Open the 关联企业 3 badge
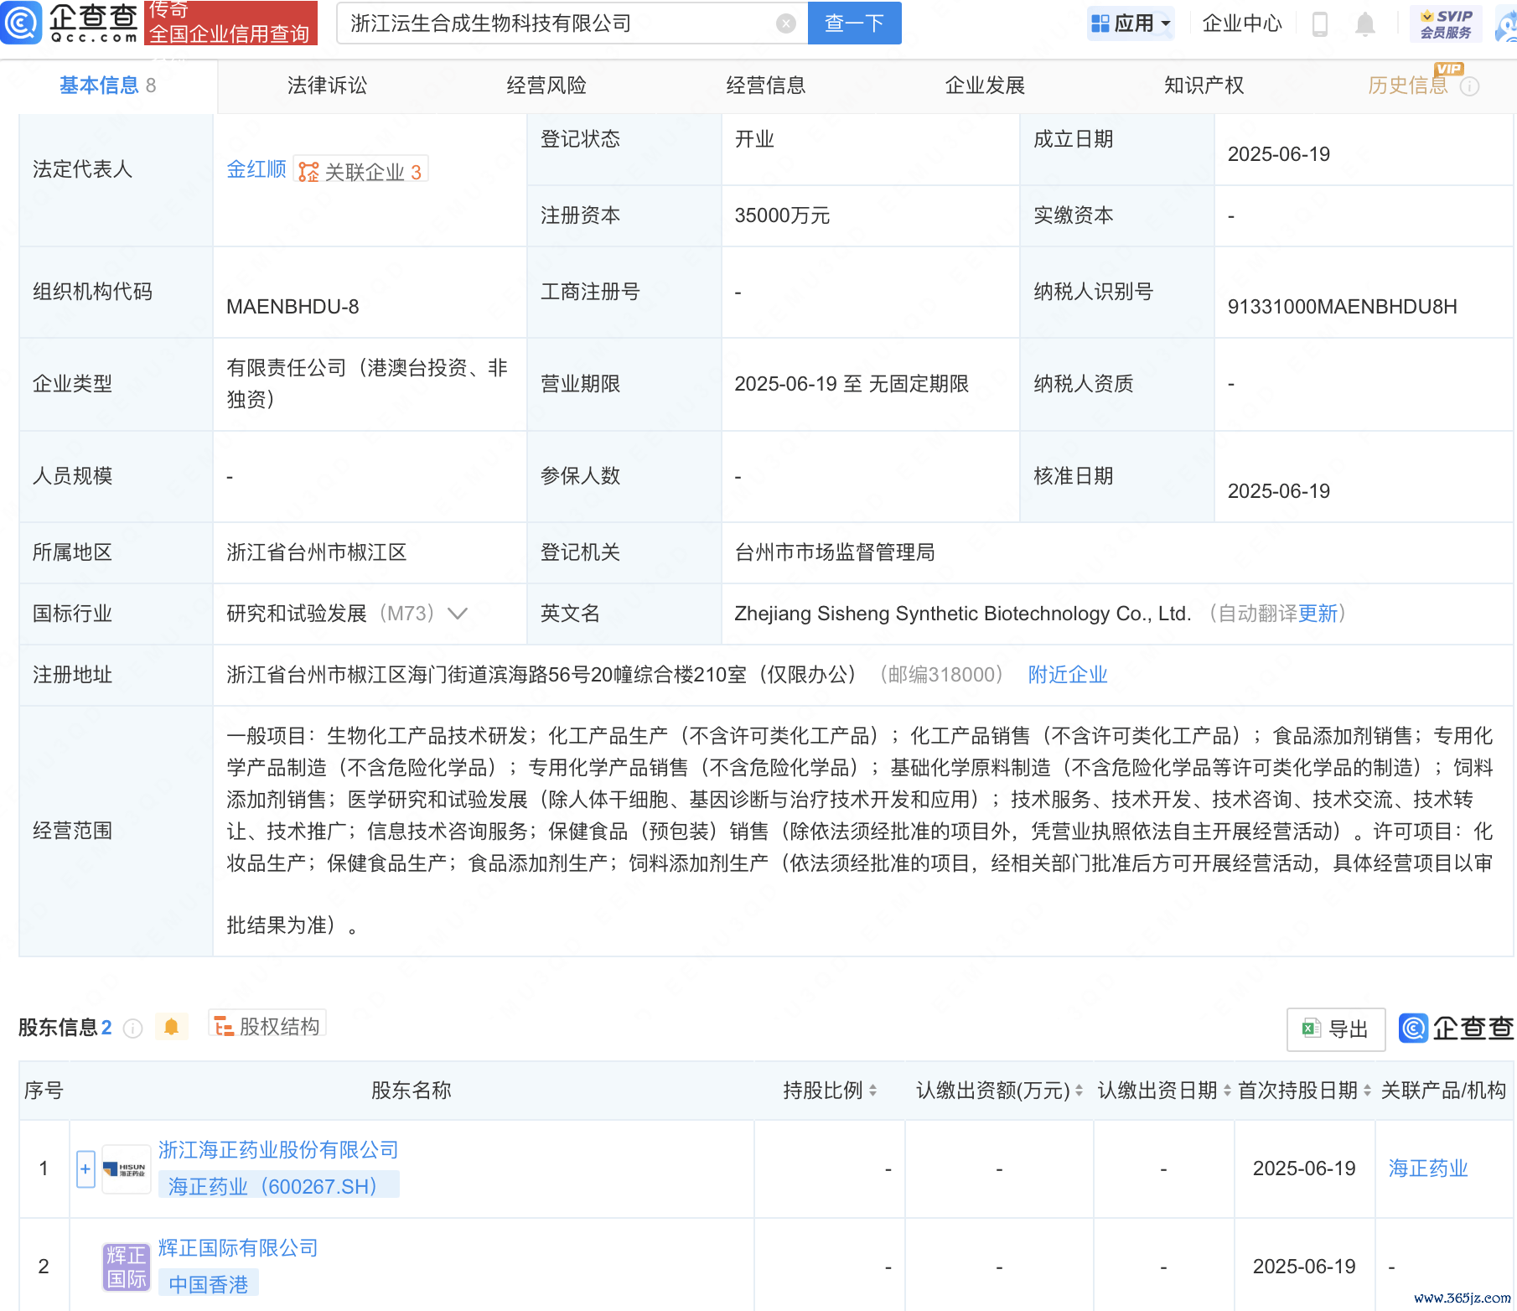 pyautogui.click(x=360, y=171)
